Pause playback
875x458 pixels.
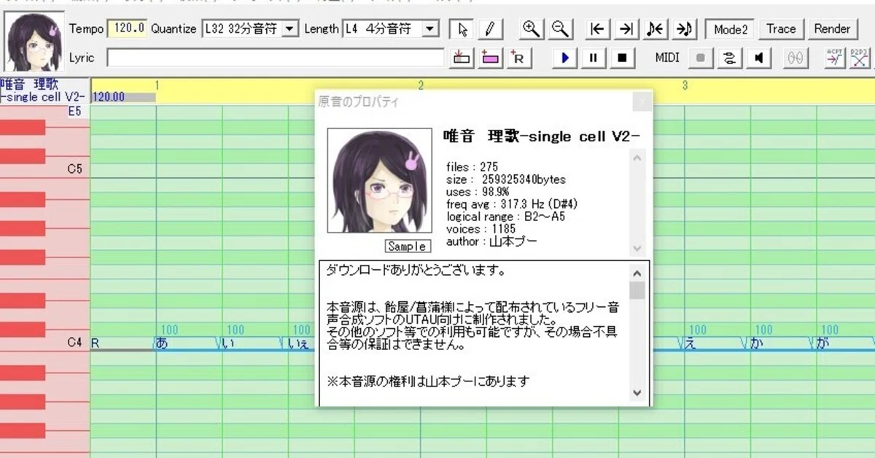(x=594, y=58)
